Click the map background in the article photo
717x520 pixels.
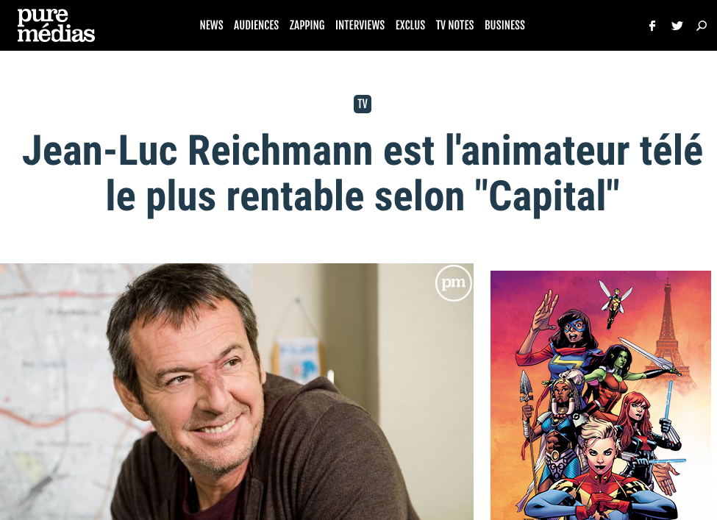pos(55,366)
